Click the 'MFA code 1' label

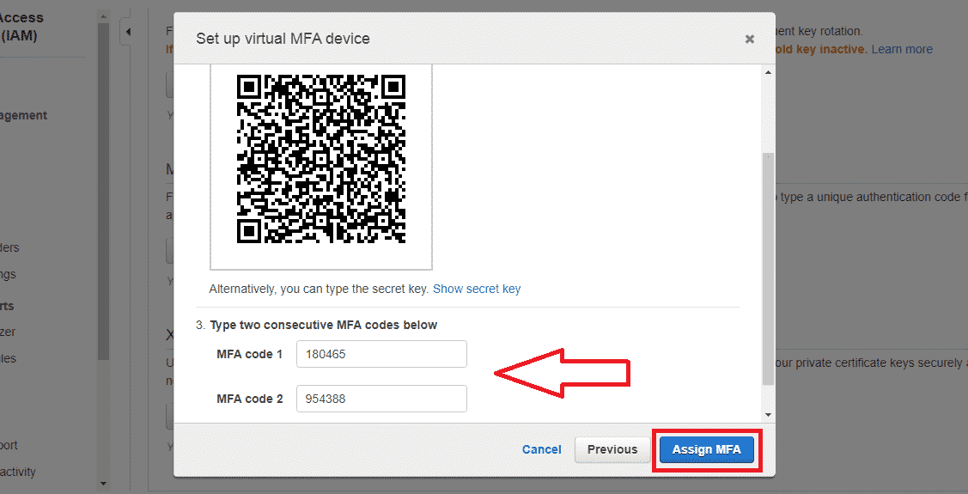[249, 355]
